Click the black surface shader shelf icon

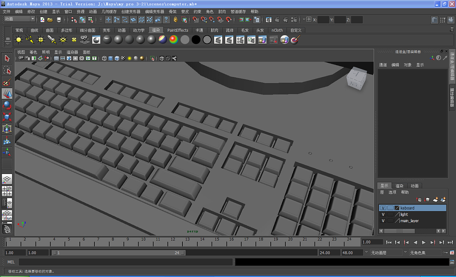click(x=196, y=40)
